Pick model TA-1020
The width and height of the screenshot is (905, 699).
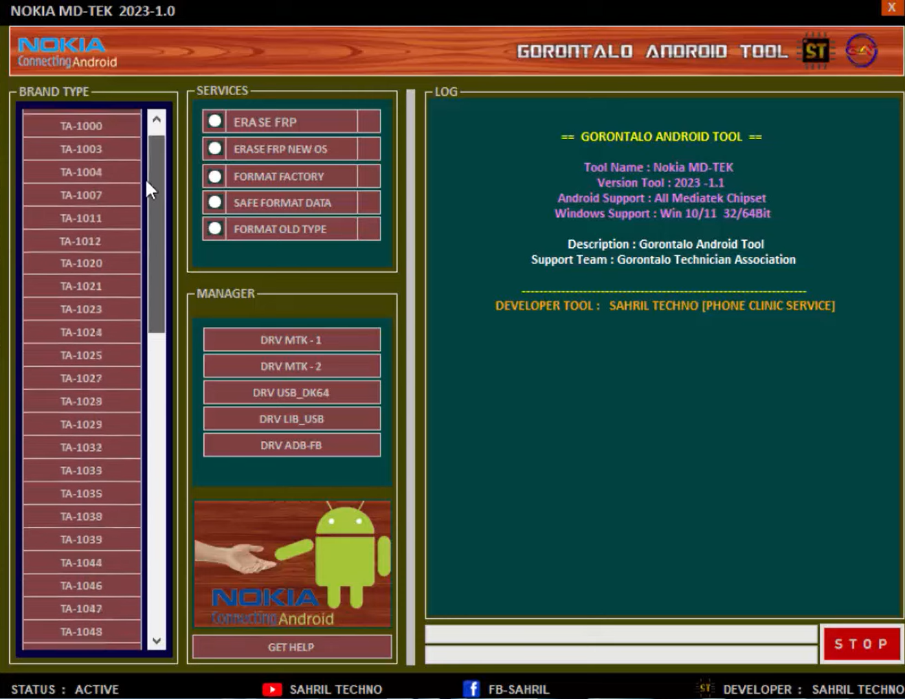coord(82,263)
